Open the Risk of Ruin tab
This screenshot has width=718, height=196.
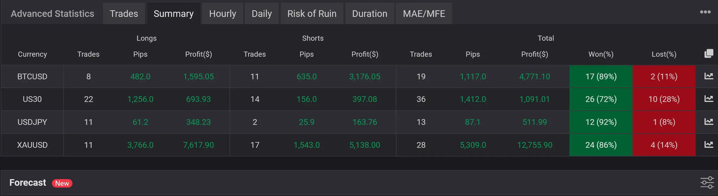[312, 14]
